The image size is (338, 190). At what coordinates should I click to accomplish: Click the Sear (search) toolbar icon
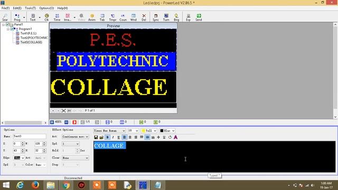(x=5, y=17)
